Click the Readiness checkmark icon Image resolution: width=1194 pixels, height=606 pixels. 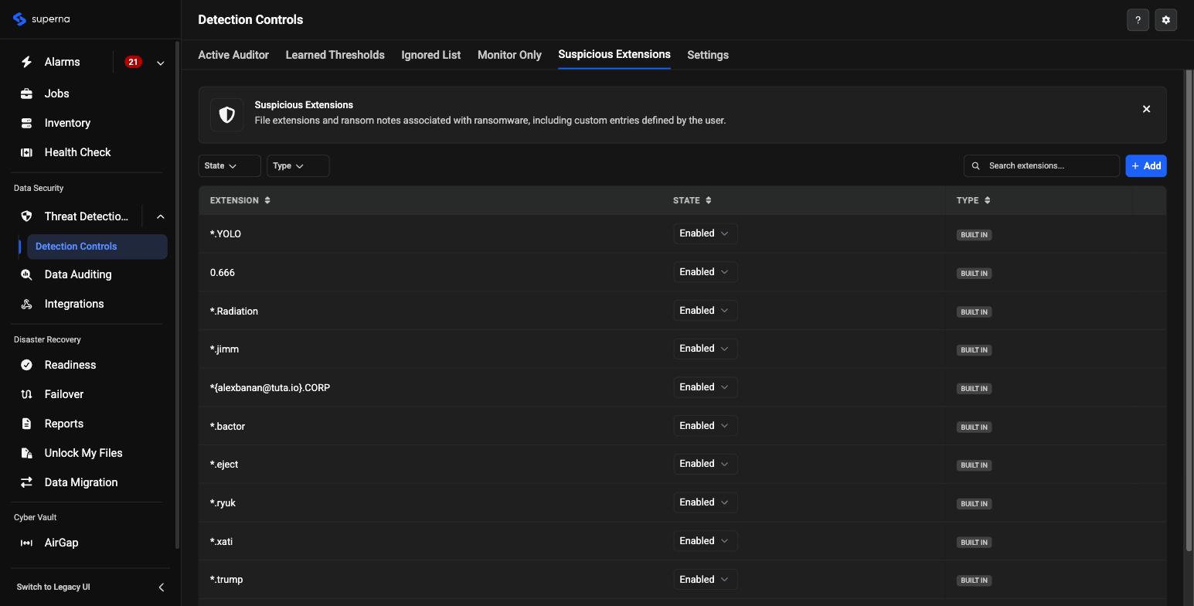[26, 365]
